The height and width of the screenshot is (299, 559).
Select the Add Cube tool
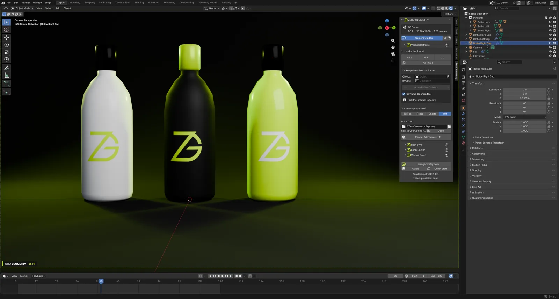click(x=7, y=83)
